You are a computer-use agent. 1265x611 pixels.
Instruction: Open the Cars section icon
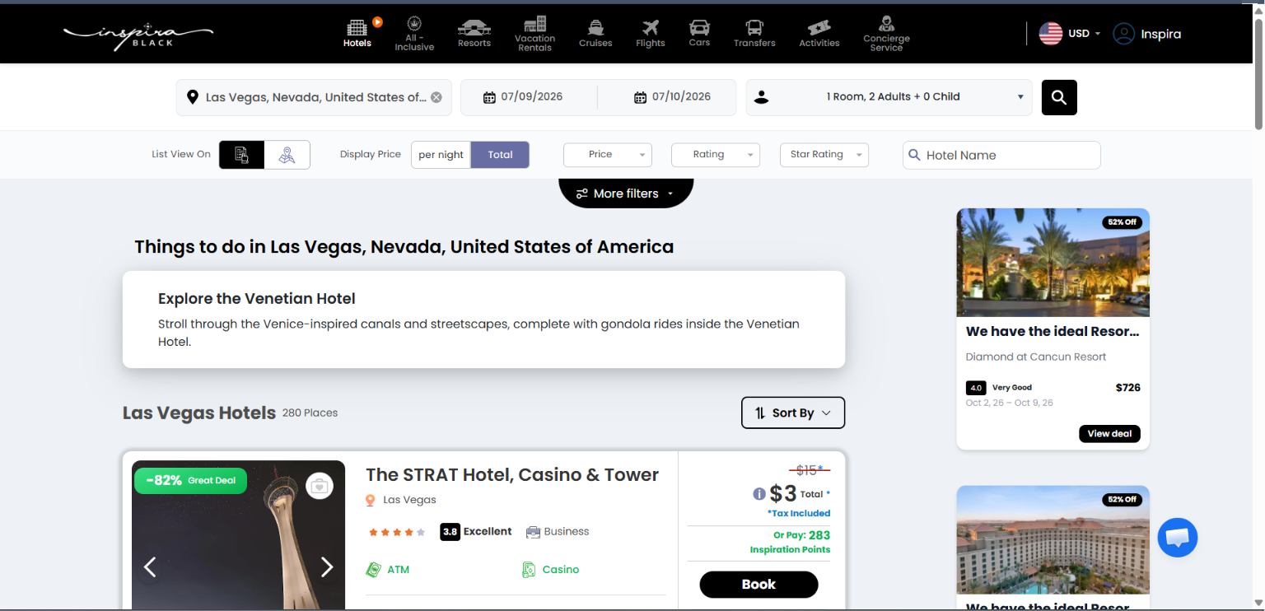[699, 27]
